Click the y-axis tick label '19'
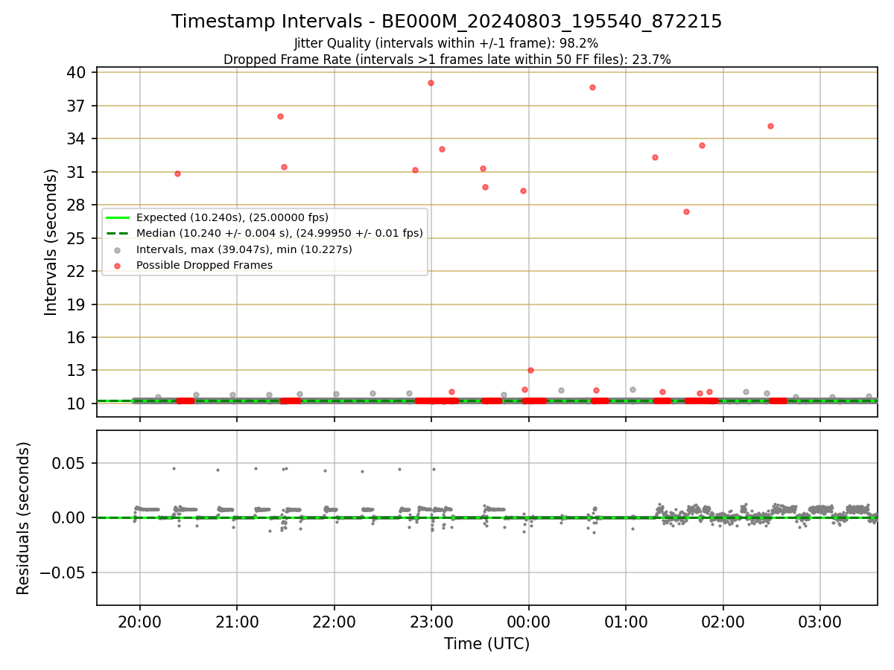This screenshot has width=894, height=670. point(77,304)
